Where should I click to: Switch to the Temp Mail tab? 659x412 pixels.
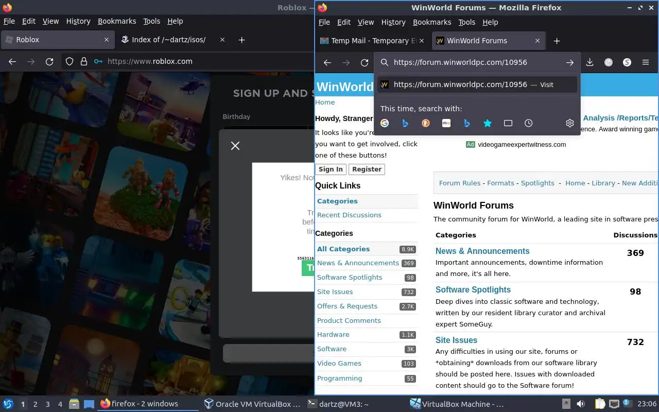(x=373, y=41)
